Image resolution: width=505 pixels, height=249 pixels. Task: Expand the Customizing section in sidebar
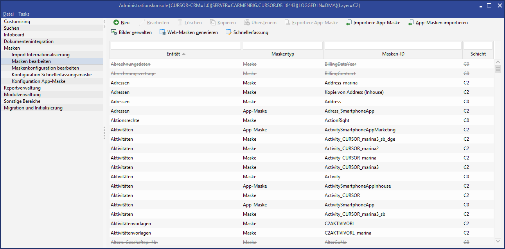click(x=17, y=21)
